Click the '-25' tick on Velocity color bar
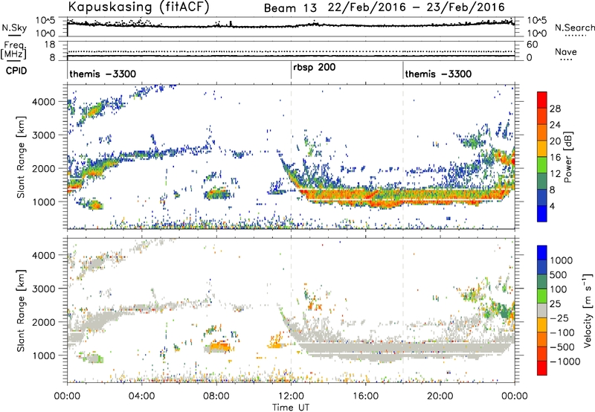595x412 pixels. click(559, 318)
